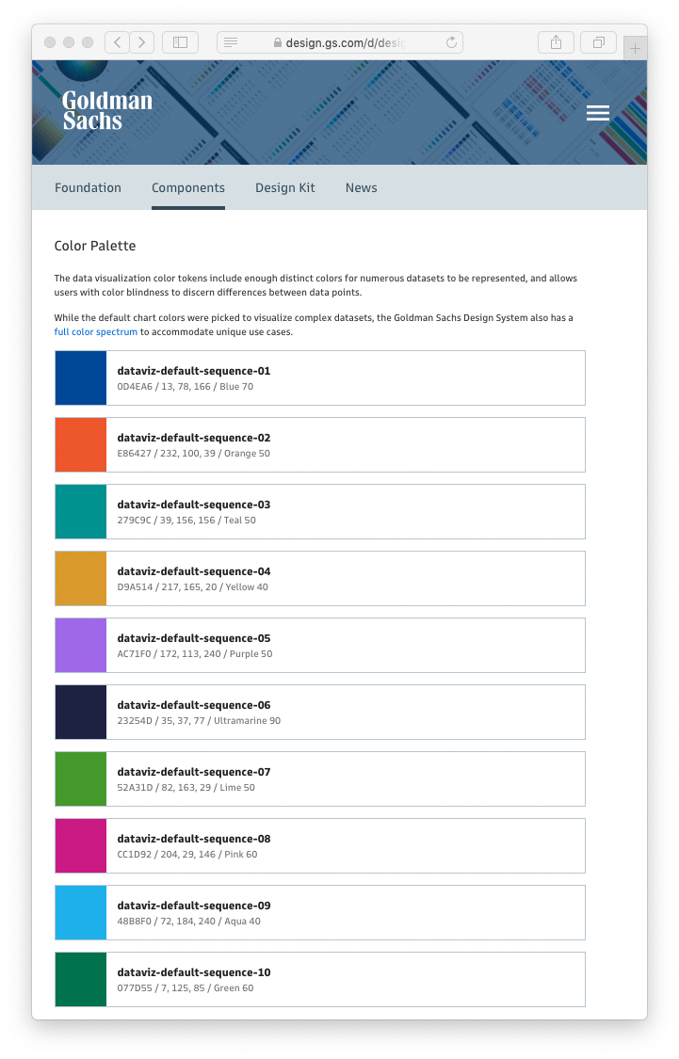The height and width of the screenshot is (1059, 679).
Task: Select the Ultramarine 90 color swatch
Action: pyautogui.click(x=81, y=712)
